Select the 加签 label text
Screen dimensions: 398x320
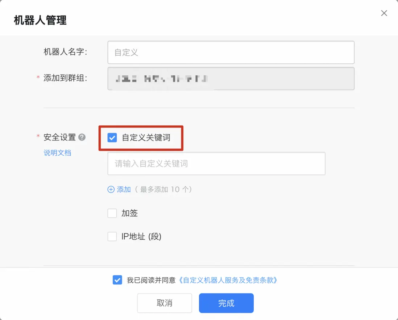click(130, 213)
